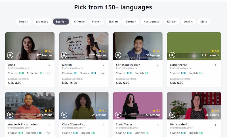Play Ambiorix Encarnacion's video
227x137 pixels.
coord(10,115)
